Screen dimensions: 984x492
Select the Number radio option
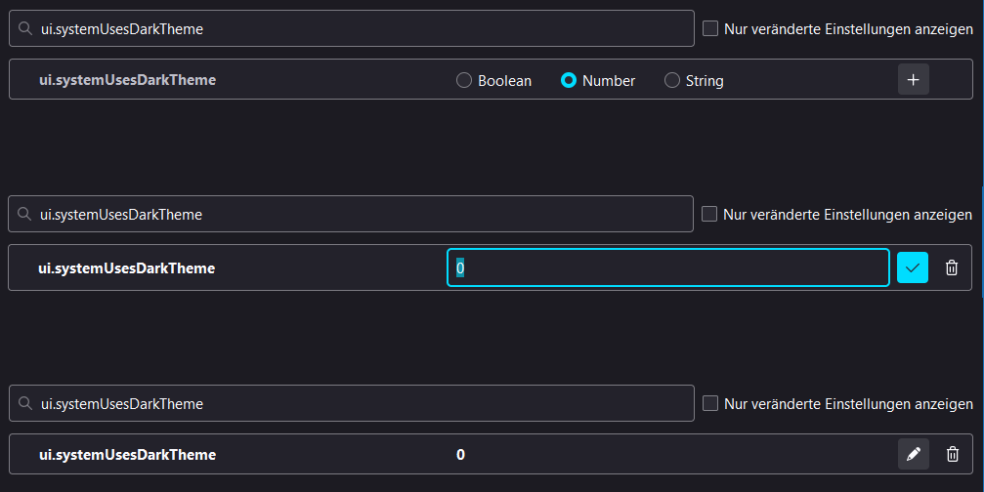(x=569, y=81)
